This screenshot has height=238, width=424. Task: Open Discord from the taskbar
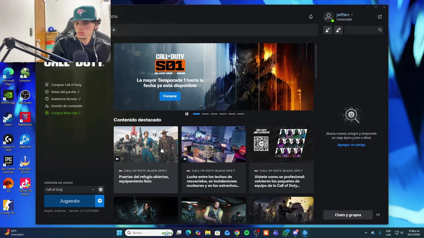coord(295,233)
